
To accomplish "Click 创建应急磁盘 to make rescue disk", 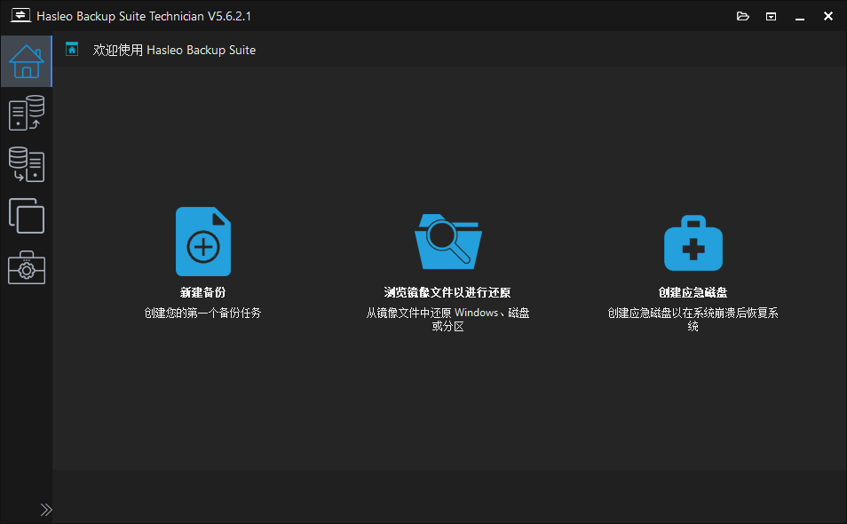I will pos(693,295).
